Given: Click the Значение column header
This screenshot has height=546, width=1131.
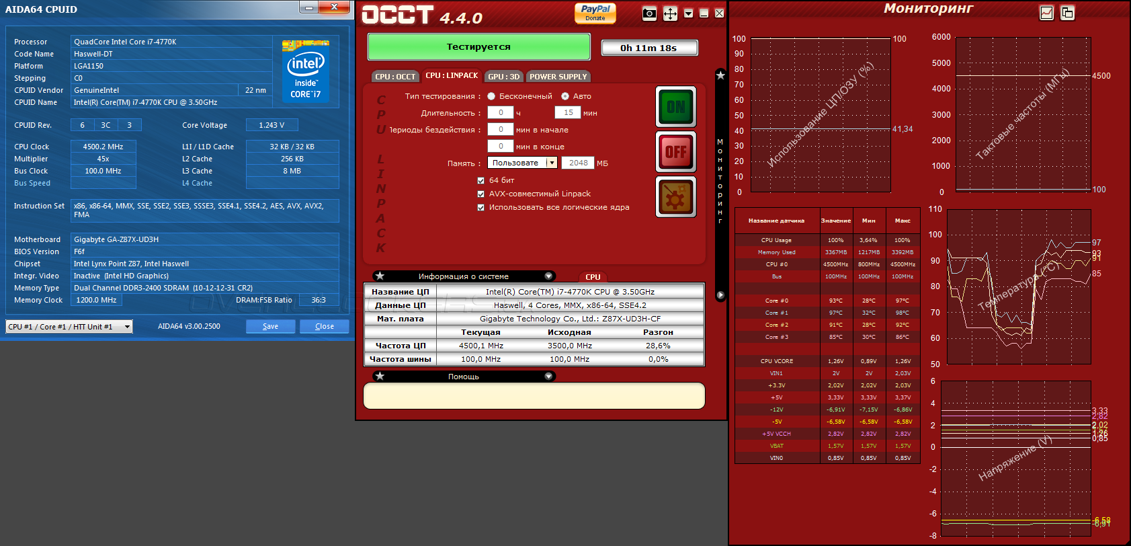Looking at the screenshot, I should 835,221.
